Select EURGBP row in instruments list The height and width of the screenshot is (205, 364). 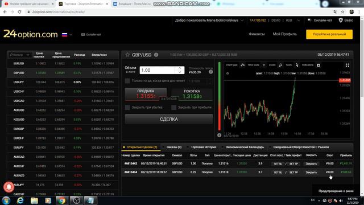tap(63, 129)
